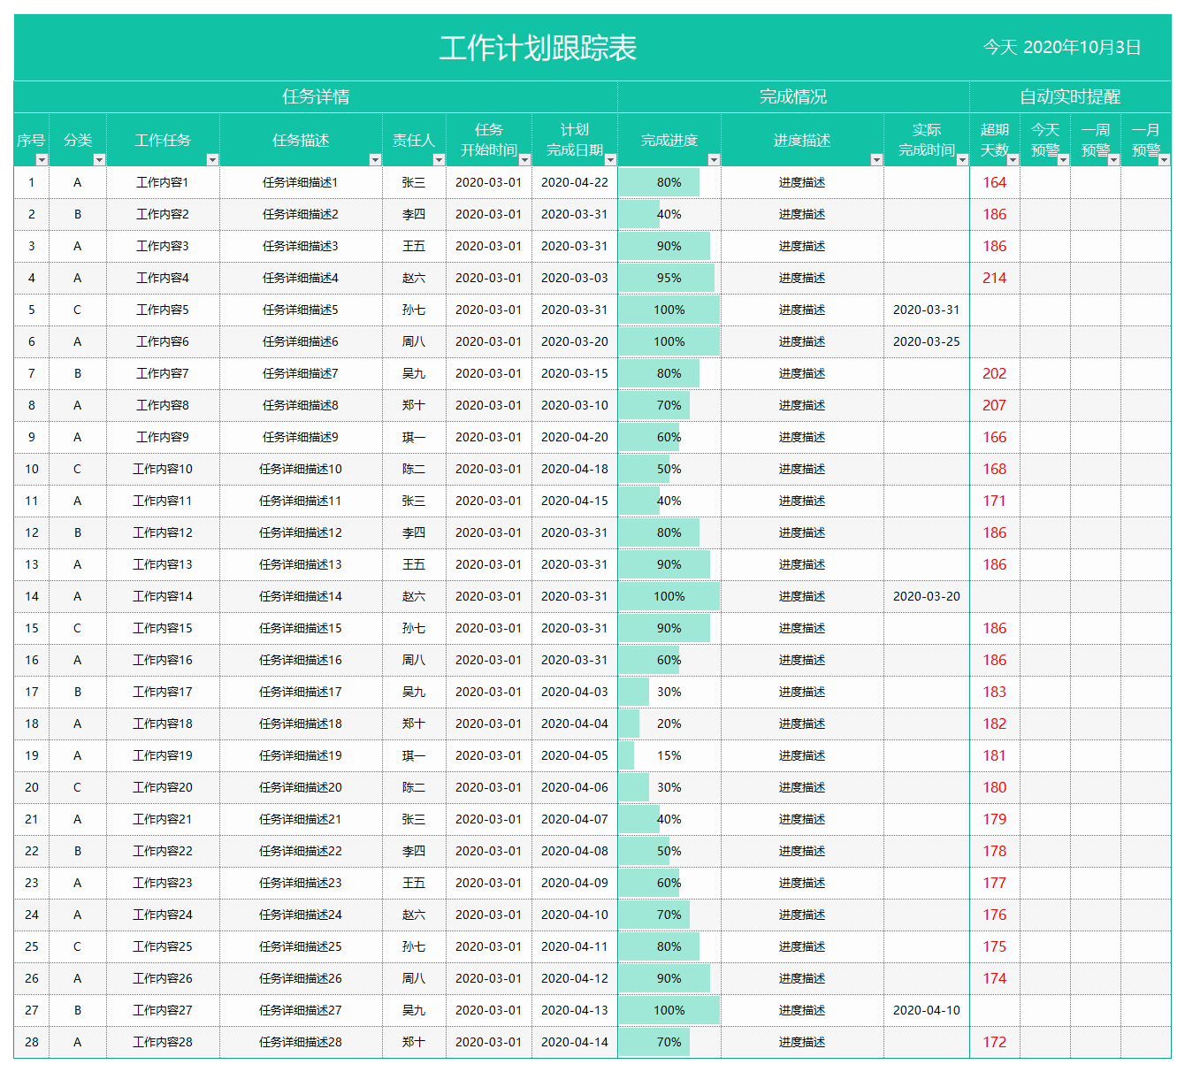The height and width of the screenshot is (1072, 1185).
Task: Select actual completion date 2020-03-25
Action: pos(927,341)
